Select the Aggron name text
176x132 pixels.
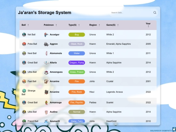coord(54,44)
